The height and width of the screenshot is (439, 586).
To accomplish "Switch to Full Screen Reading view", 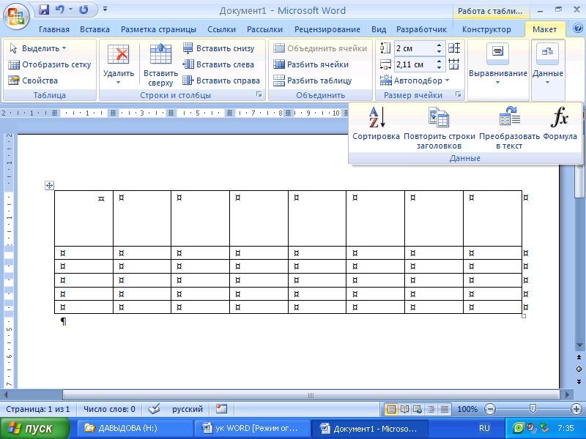I will click(x=405, y=410).
